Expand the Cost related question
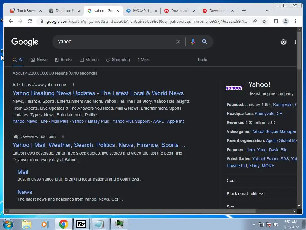Image resolution: width=306 pixels, height=230 pixels. (x=261, y=181)
